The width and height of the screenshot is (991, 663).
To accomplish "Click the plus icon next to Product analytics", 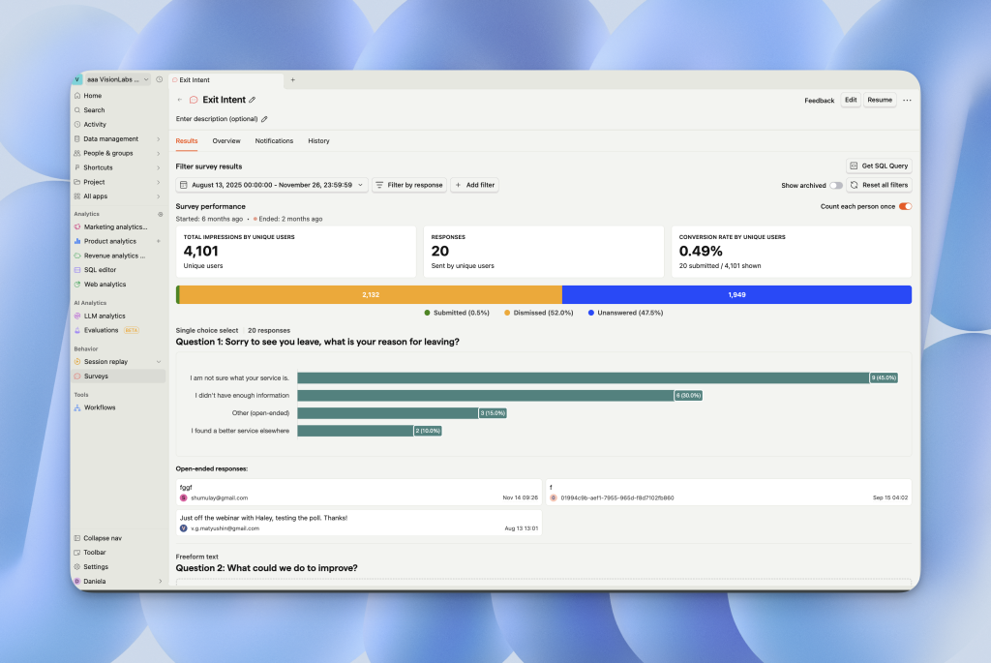I will (159, 241).
